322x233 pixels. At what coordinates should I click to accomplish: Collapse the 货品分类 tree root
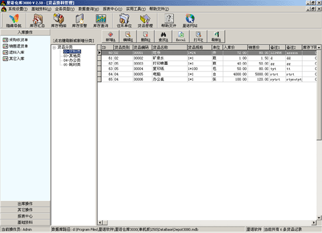coord(54,47)
